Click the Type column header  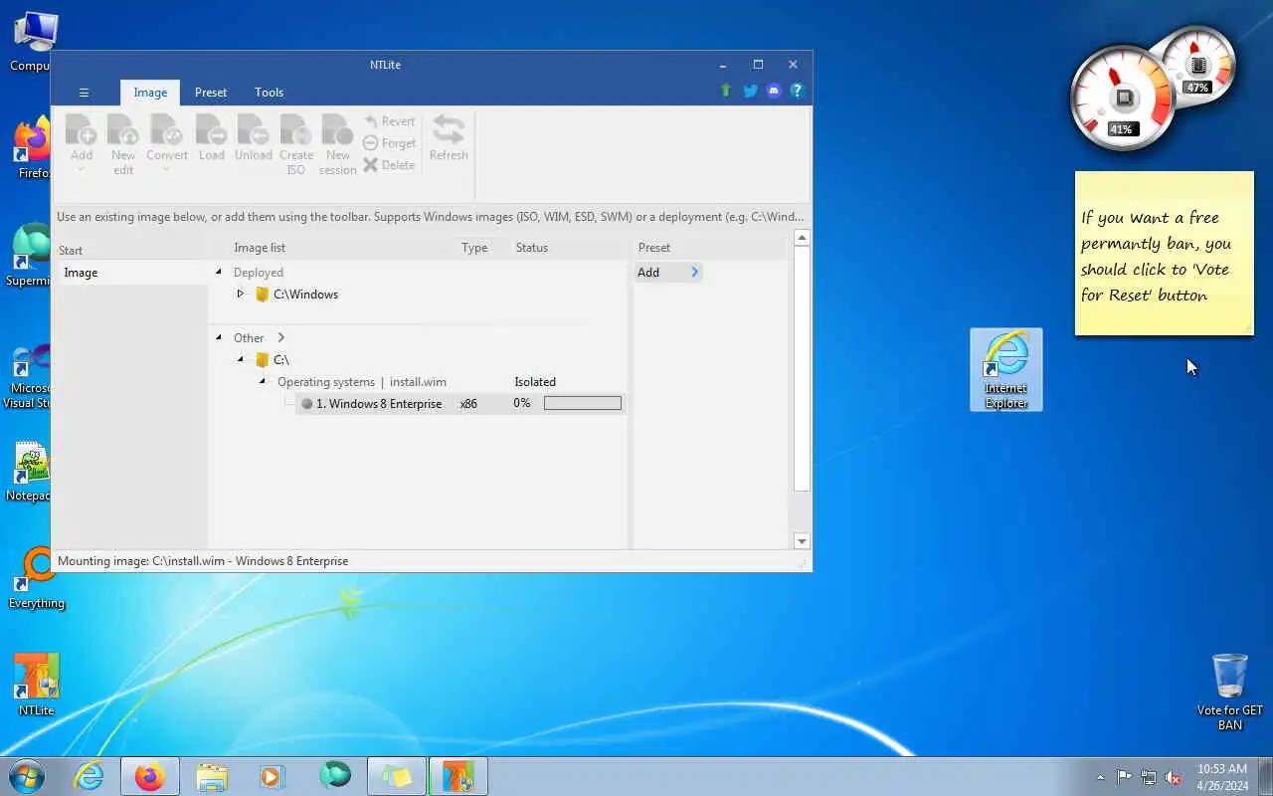[x=474, y=248]
